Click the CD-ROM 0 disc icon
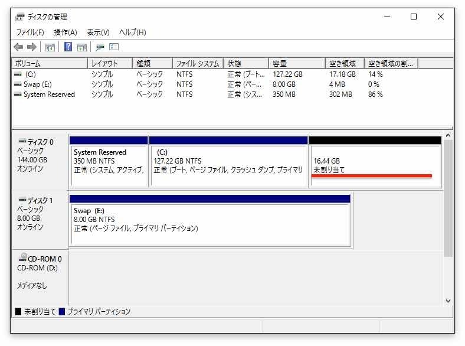This screenshot has height=346, width=465. pos(22,257)
